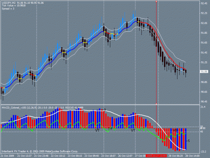Viewport: 210px width, 158px height.
Task: Click the USDJPY,M2 chart title text
Action: pyautogui.click(x=9, y=3)
